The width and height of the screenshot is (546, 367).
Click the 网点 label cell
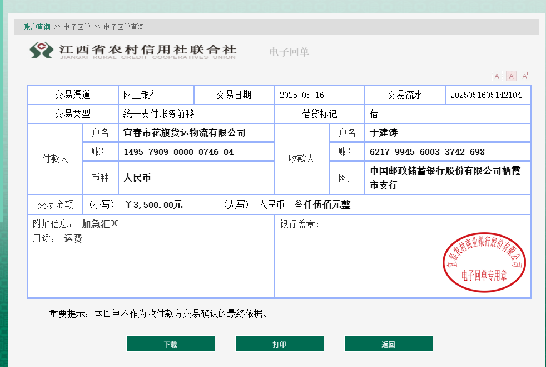[x=347, y=178]
